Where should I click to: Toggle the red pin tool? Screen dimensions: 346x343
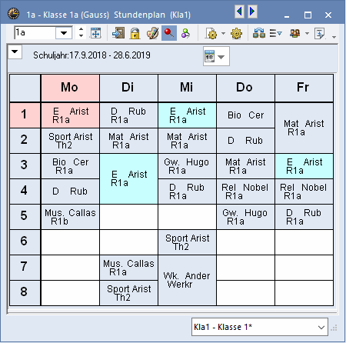coord(169,33)
